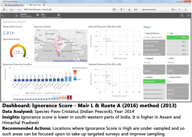Screen dimensions: 192x137
Task: Select year 2010 in Year filter
Action: coord(178,54)
